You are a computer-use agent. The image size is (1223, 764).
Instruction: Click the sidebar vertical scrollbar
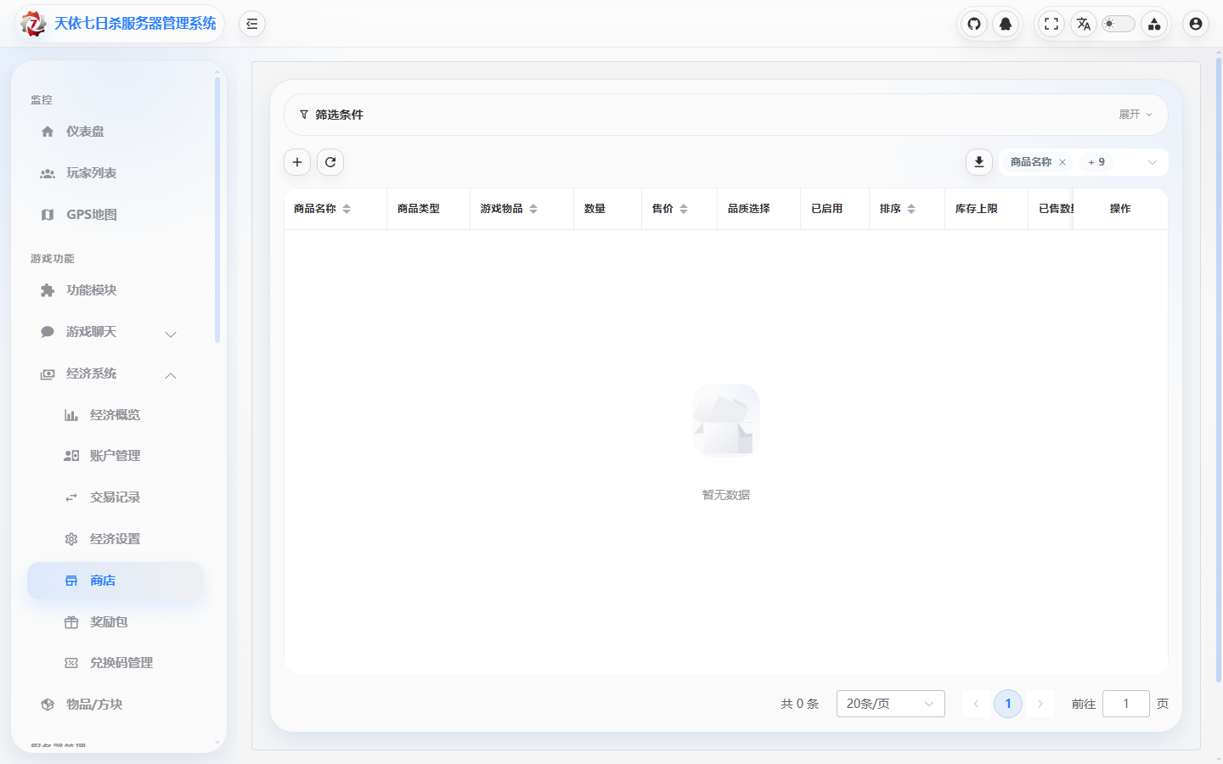click(x=217, y=209)
